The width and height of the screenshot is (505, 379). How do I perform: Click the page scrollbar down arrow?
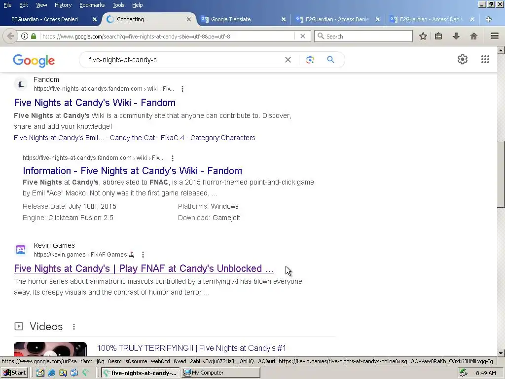[501, 353]
